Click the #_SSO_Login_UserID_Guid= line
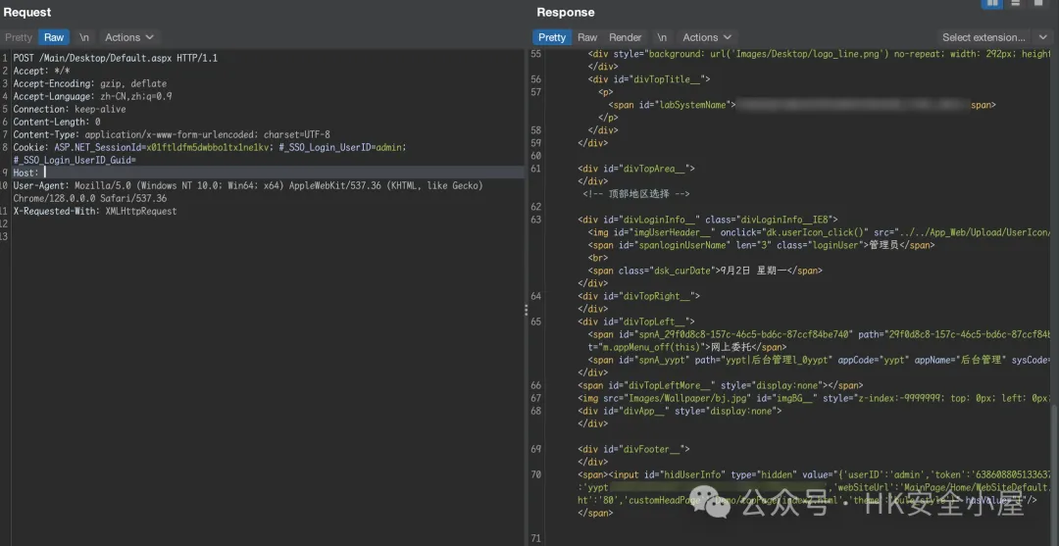This screenshot has height=546, width=1059. [75, 160]
